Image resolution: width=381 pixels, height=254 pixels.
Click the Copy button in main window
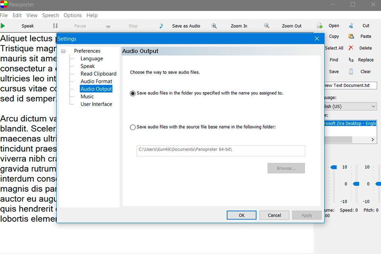point(334,36)
